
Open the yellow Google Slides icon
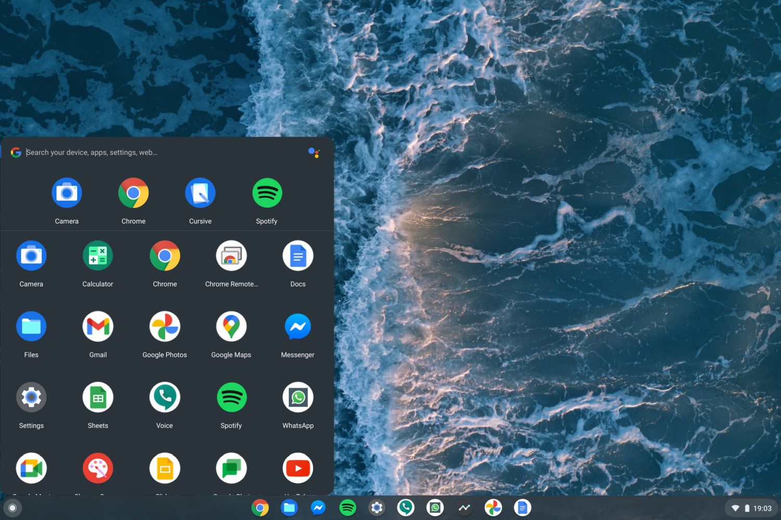point(165,468)
